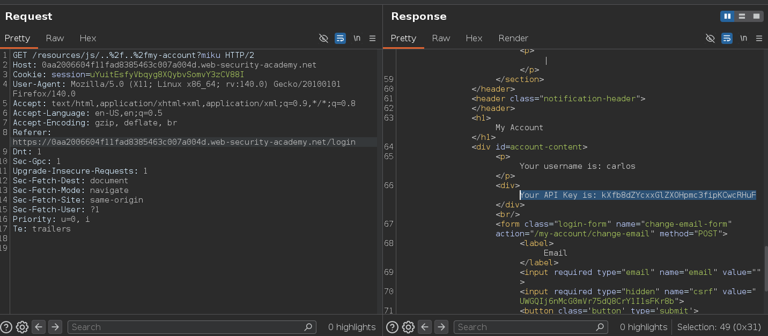
Task: Click the Sec-Fetch-Dest: document header
Action: point(70,181)
